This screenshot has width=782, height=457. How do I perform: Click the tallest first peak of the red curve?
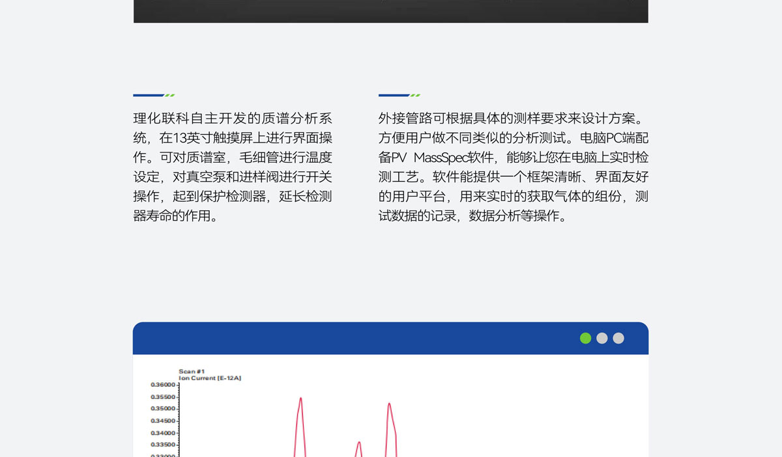[300, 399]
